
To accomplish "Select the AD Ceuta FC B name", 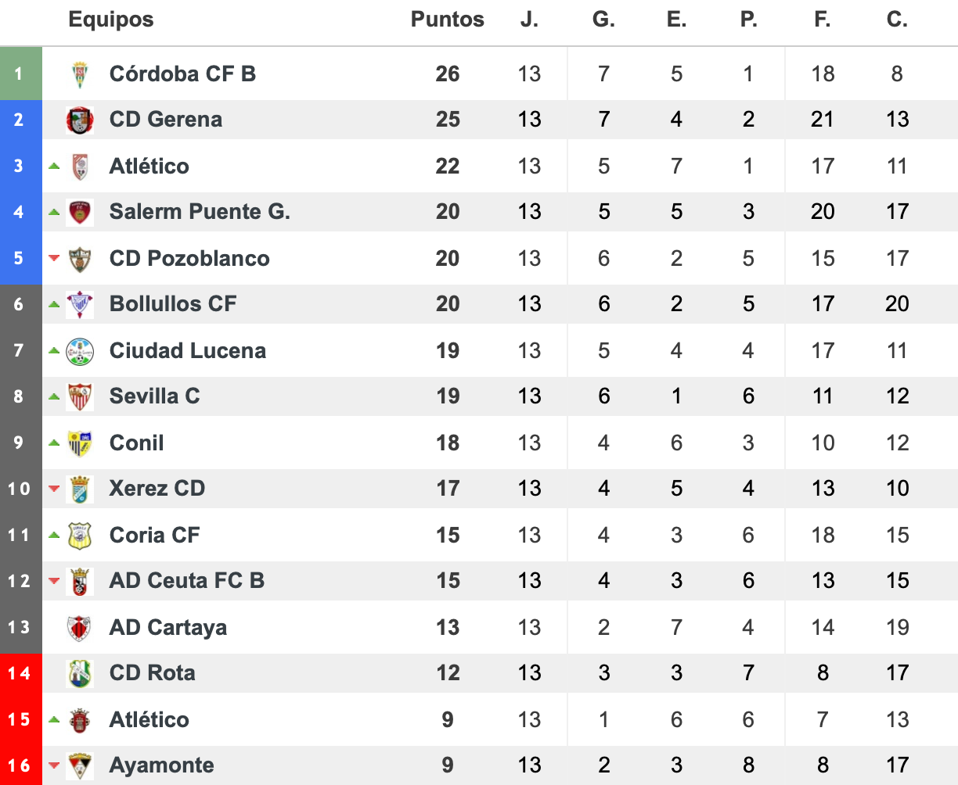I will (x=187, y=581).
